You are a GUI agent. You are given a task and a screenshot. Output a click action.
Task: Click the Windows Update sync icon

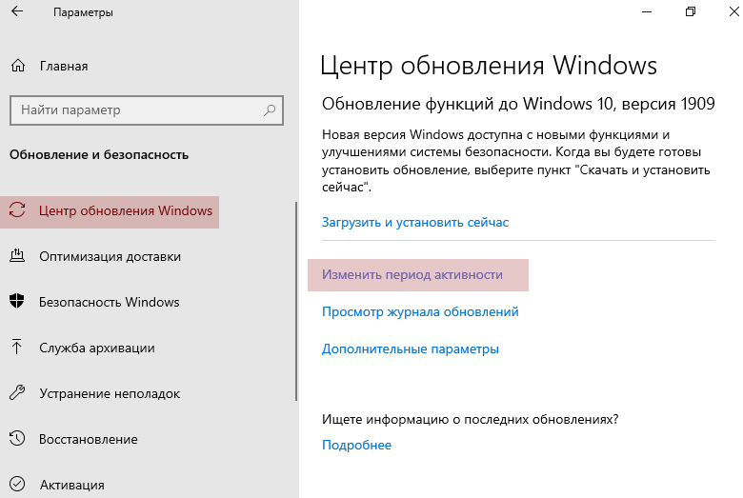point(17,211)
